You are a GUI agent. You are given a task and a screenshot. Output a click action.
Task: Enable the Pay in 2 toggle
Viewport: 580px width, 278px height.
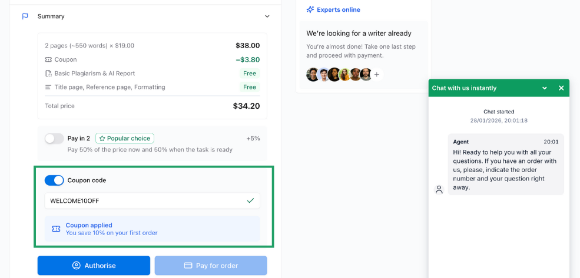coord(54,139)
